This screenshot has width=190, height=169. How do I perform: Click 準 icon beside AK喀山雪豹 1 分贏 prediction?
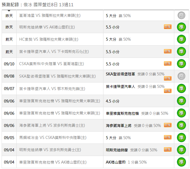181,162
